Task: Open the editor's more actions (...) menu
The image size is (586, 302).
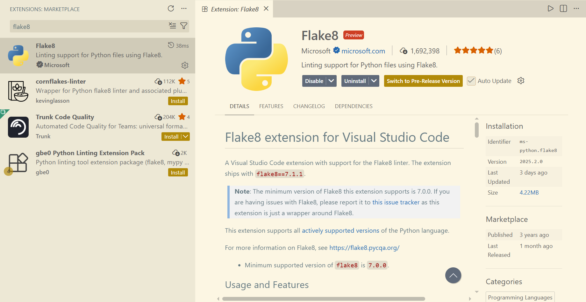Action: tap(576, 9)
